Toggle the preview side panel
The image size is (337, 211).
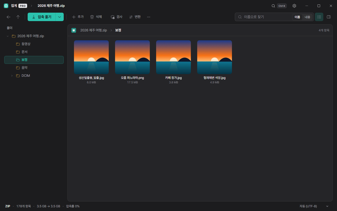click(x=329, y=17)
